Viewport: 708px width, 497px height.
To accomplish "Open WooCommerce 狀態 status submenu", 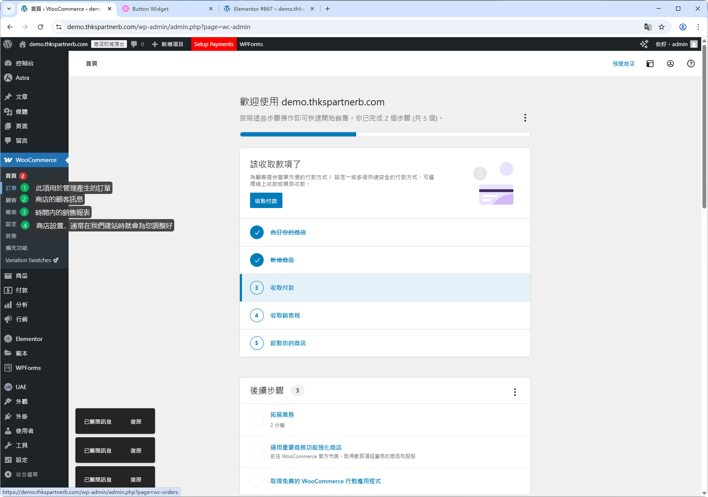I will point(11,236).
